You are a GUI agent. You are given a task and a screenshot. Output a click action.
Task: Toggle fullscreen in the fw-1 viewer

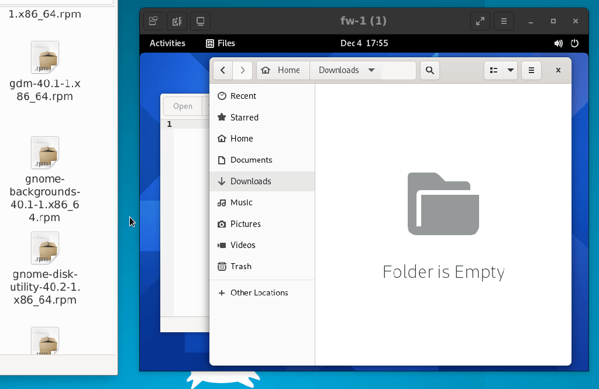tap(480, 21)
